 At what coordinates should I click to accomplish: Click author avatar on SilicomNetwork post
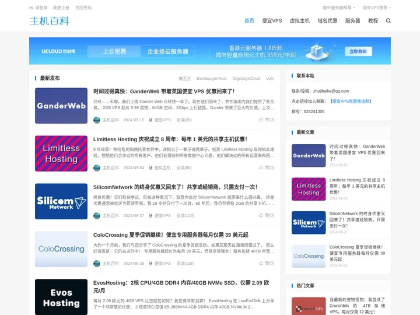tap(97, 216)
